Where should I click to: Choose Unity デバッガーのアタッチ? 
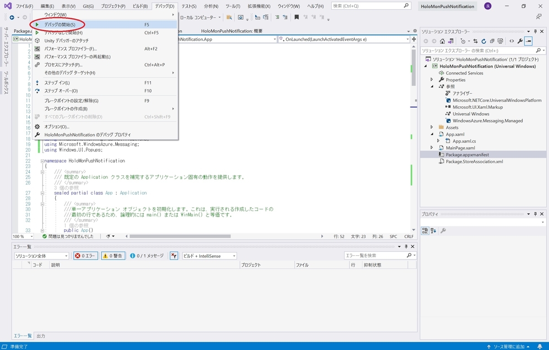tap(105, 41)
